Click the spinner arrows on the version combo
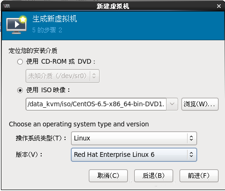The image size is (225, 191). (191, 154)
